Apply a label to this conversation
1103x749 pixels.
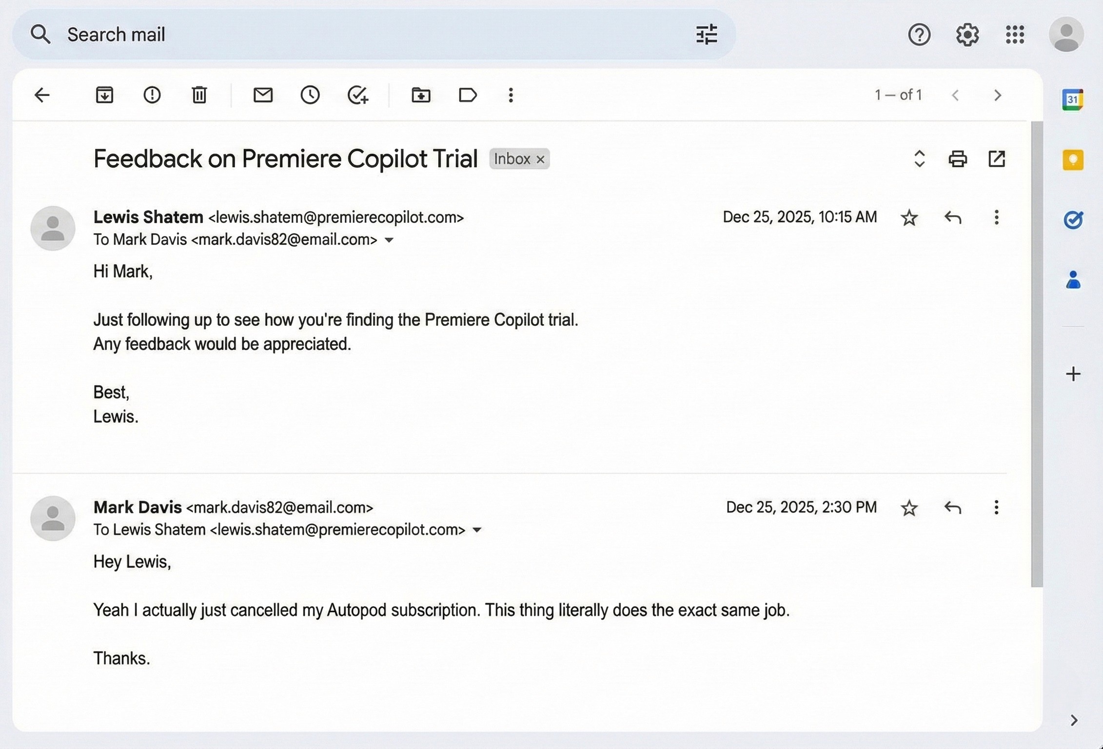click(468, 95)
